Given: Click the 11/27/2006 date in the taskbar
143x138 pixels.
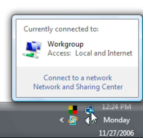Looking at the screenshot, I should click(x=116, y=133).
